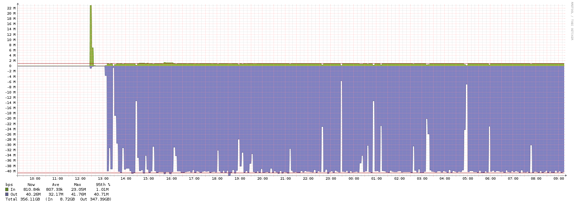This screenshot has width=575, height=204.
Task: Click the 23:00 time axis label
Action: pos(331,179)
